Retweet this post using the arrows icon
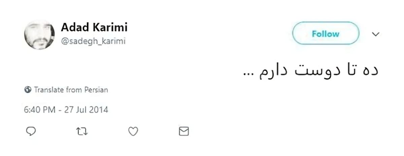Screen dimensions: 404x156 tap(82, 131)
